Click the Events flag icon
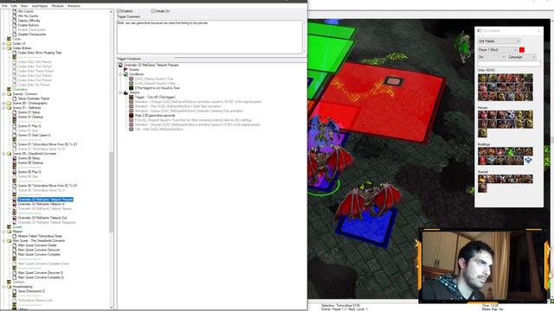The image size is (554, 311). [x=126, y=70]
